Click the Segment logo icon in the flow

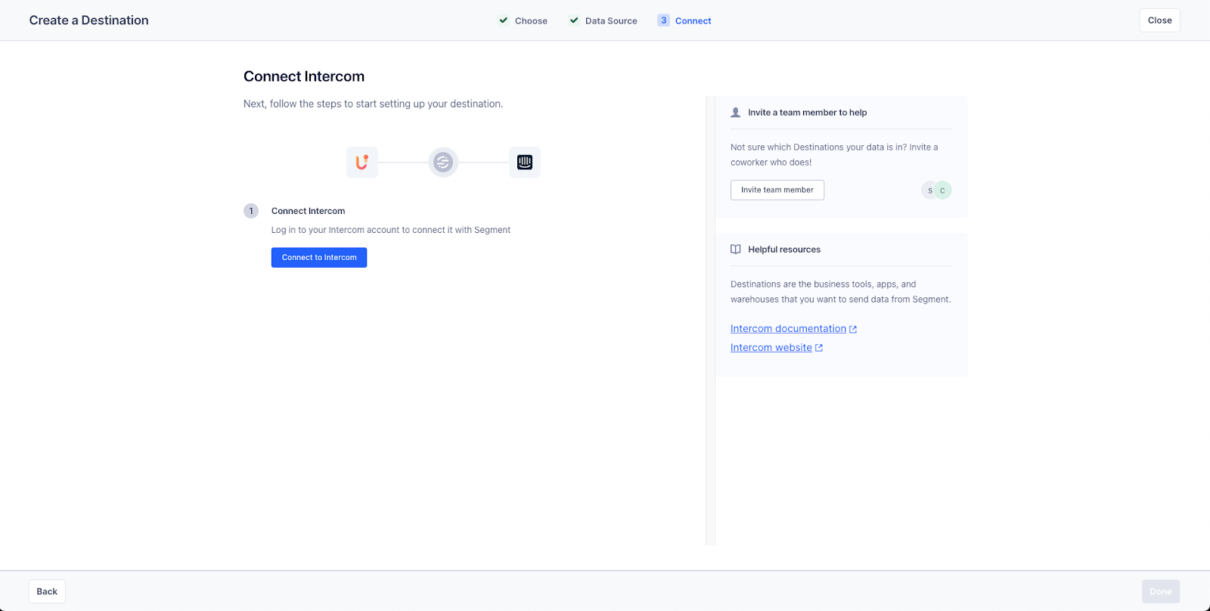point(443,162)
